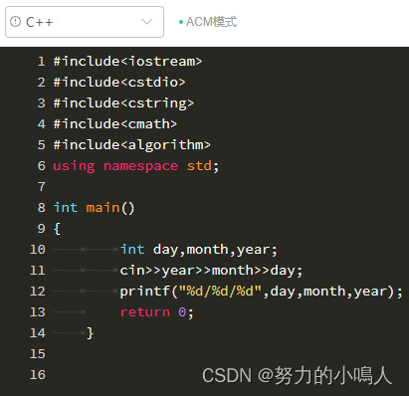Click line number 15 in gutter
This screenshot has width=409, height=396.
coord(38,354)
